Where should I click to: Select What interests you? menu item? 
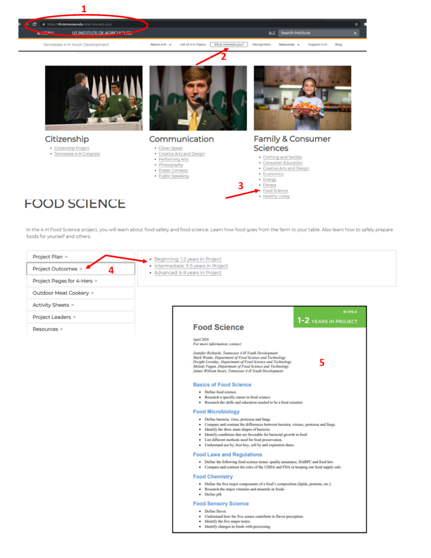point(229,45)
